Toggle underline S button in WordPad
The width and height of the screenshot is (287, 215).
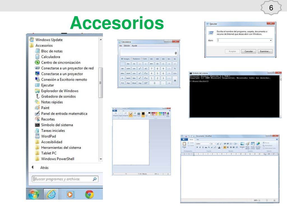pyautogui.click(x=203, y=147)
